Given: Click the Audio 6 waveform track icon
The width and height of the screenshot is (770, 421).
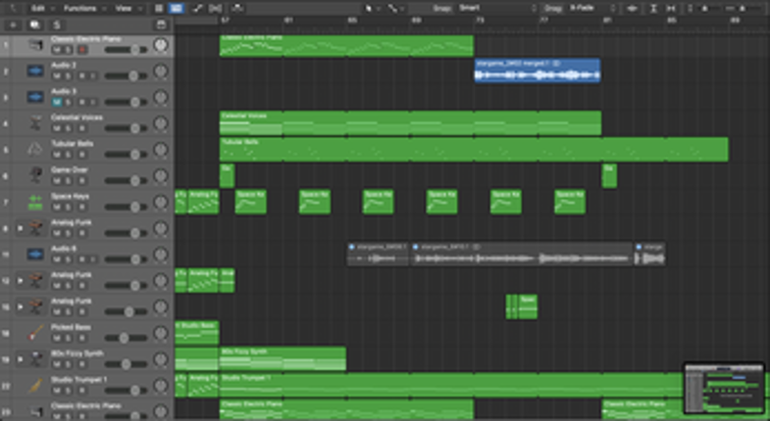Looking at the screenshot, I should (x=35, y=255).
